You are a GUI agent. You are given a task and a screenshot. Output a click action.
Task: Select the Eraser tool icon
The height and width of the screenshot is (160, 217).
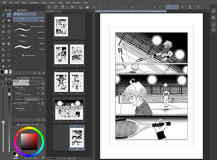coord(9,21)
